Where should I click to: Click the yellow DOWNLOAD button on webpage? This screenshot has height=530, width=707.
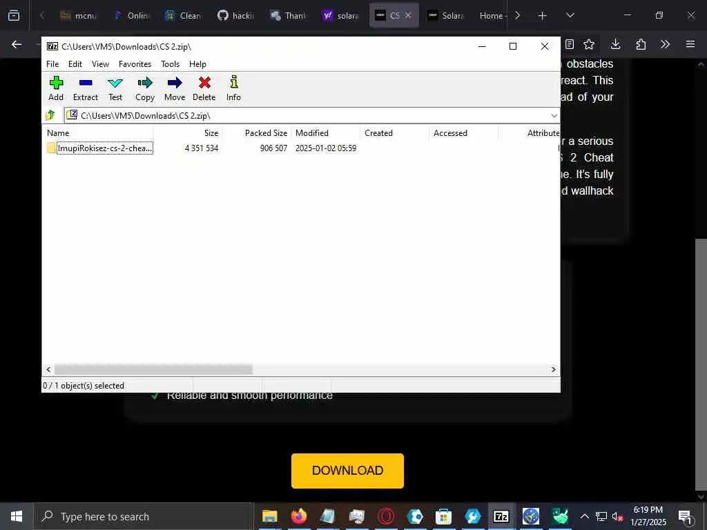point(348,471)
